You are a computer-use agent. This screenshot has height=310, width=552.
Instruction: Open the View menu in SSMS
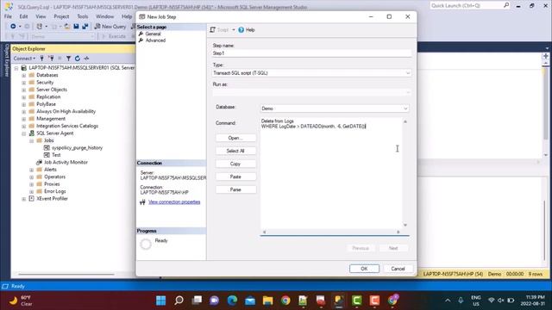(41, 16)
